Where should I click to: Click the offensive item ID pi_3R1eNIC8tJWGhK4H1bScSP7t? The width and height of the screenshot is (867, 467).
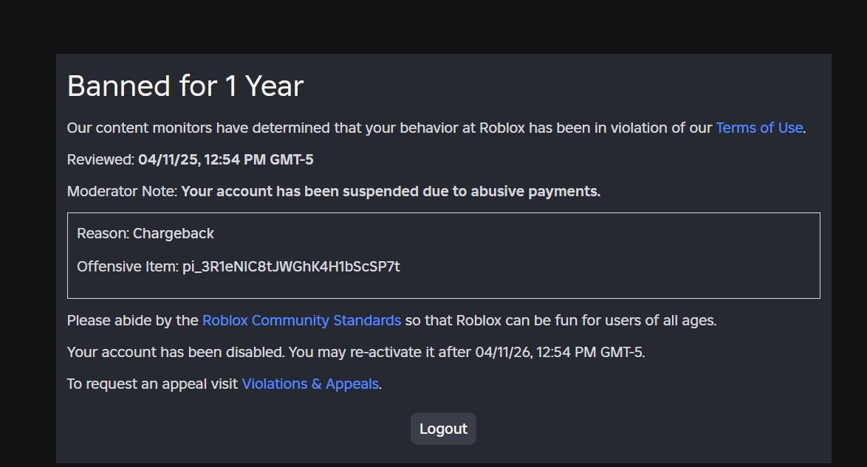(291, 266)
